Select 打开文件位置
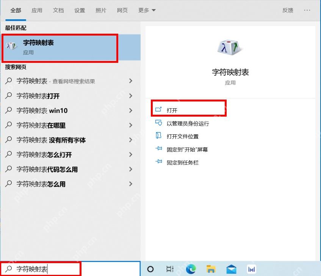Screen dimensions: 321x276 [x=182, y=136]
